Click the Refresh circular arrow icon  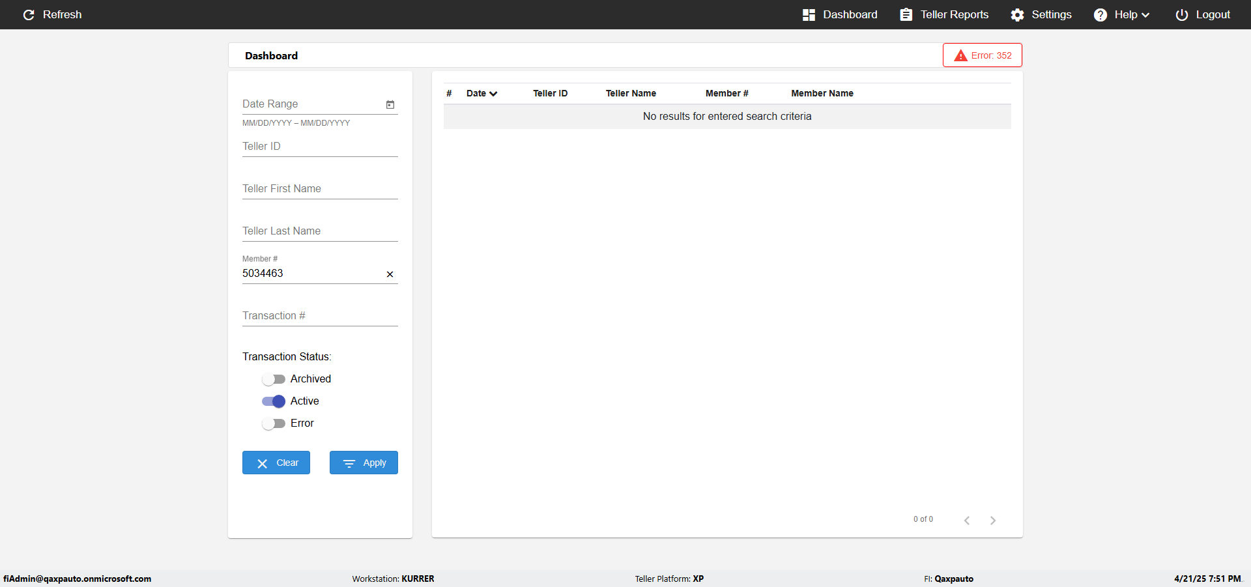(29, 14)
